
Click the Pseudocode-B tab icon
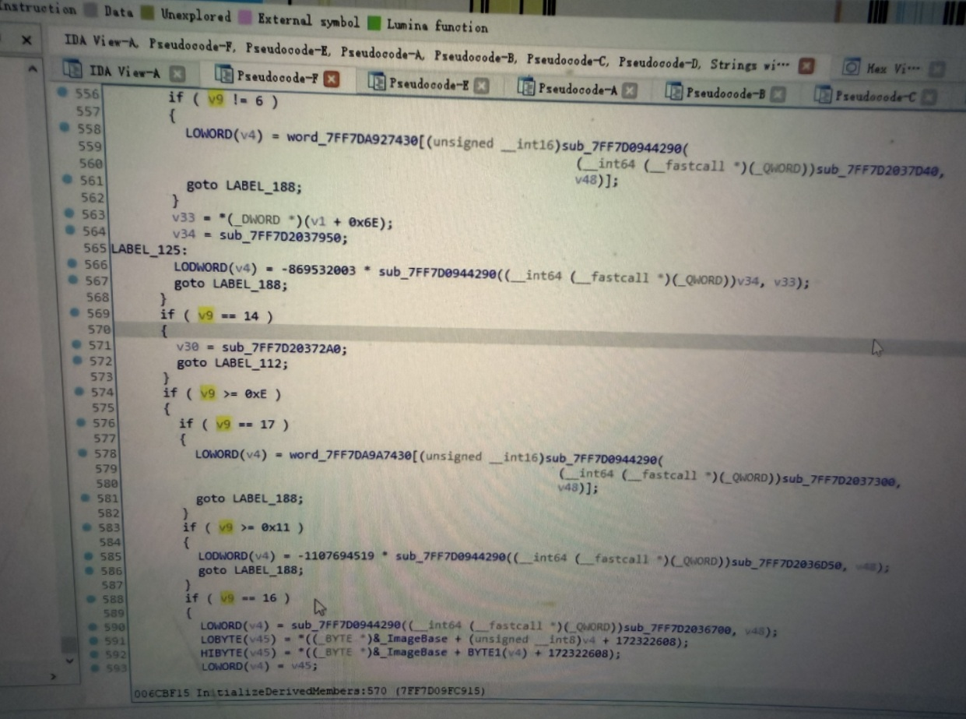click(x=673, y=92)
